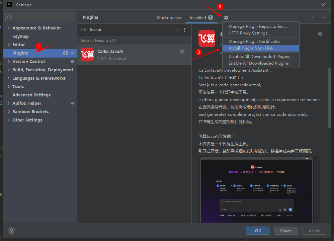This screenshot has height=241, width=334.
Task: Expand the Other Settings node
Action: [9, 120]
